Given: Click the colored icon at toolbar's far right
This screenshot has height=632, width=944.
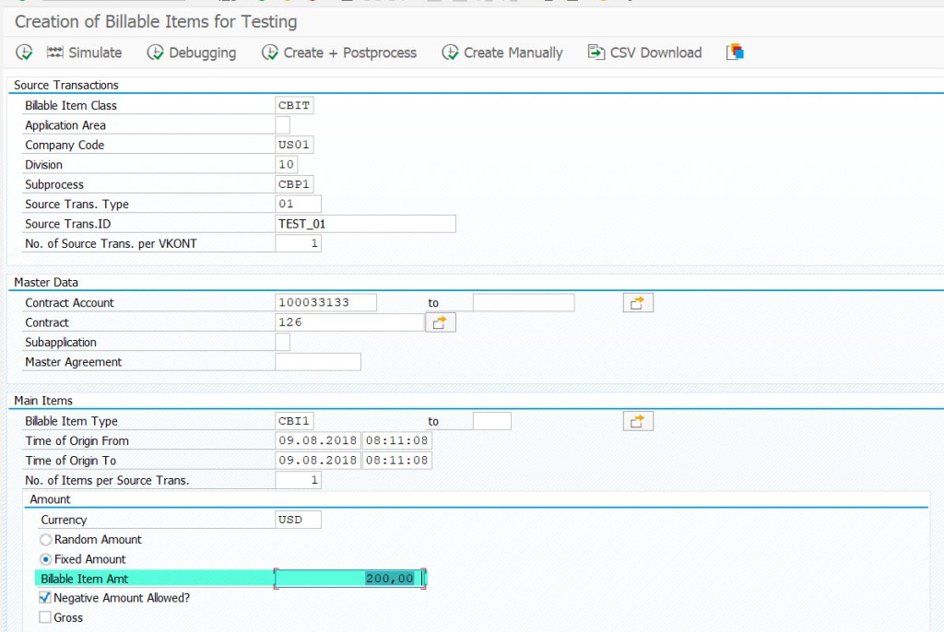Looking at the screenshot, I should 734,53.
